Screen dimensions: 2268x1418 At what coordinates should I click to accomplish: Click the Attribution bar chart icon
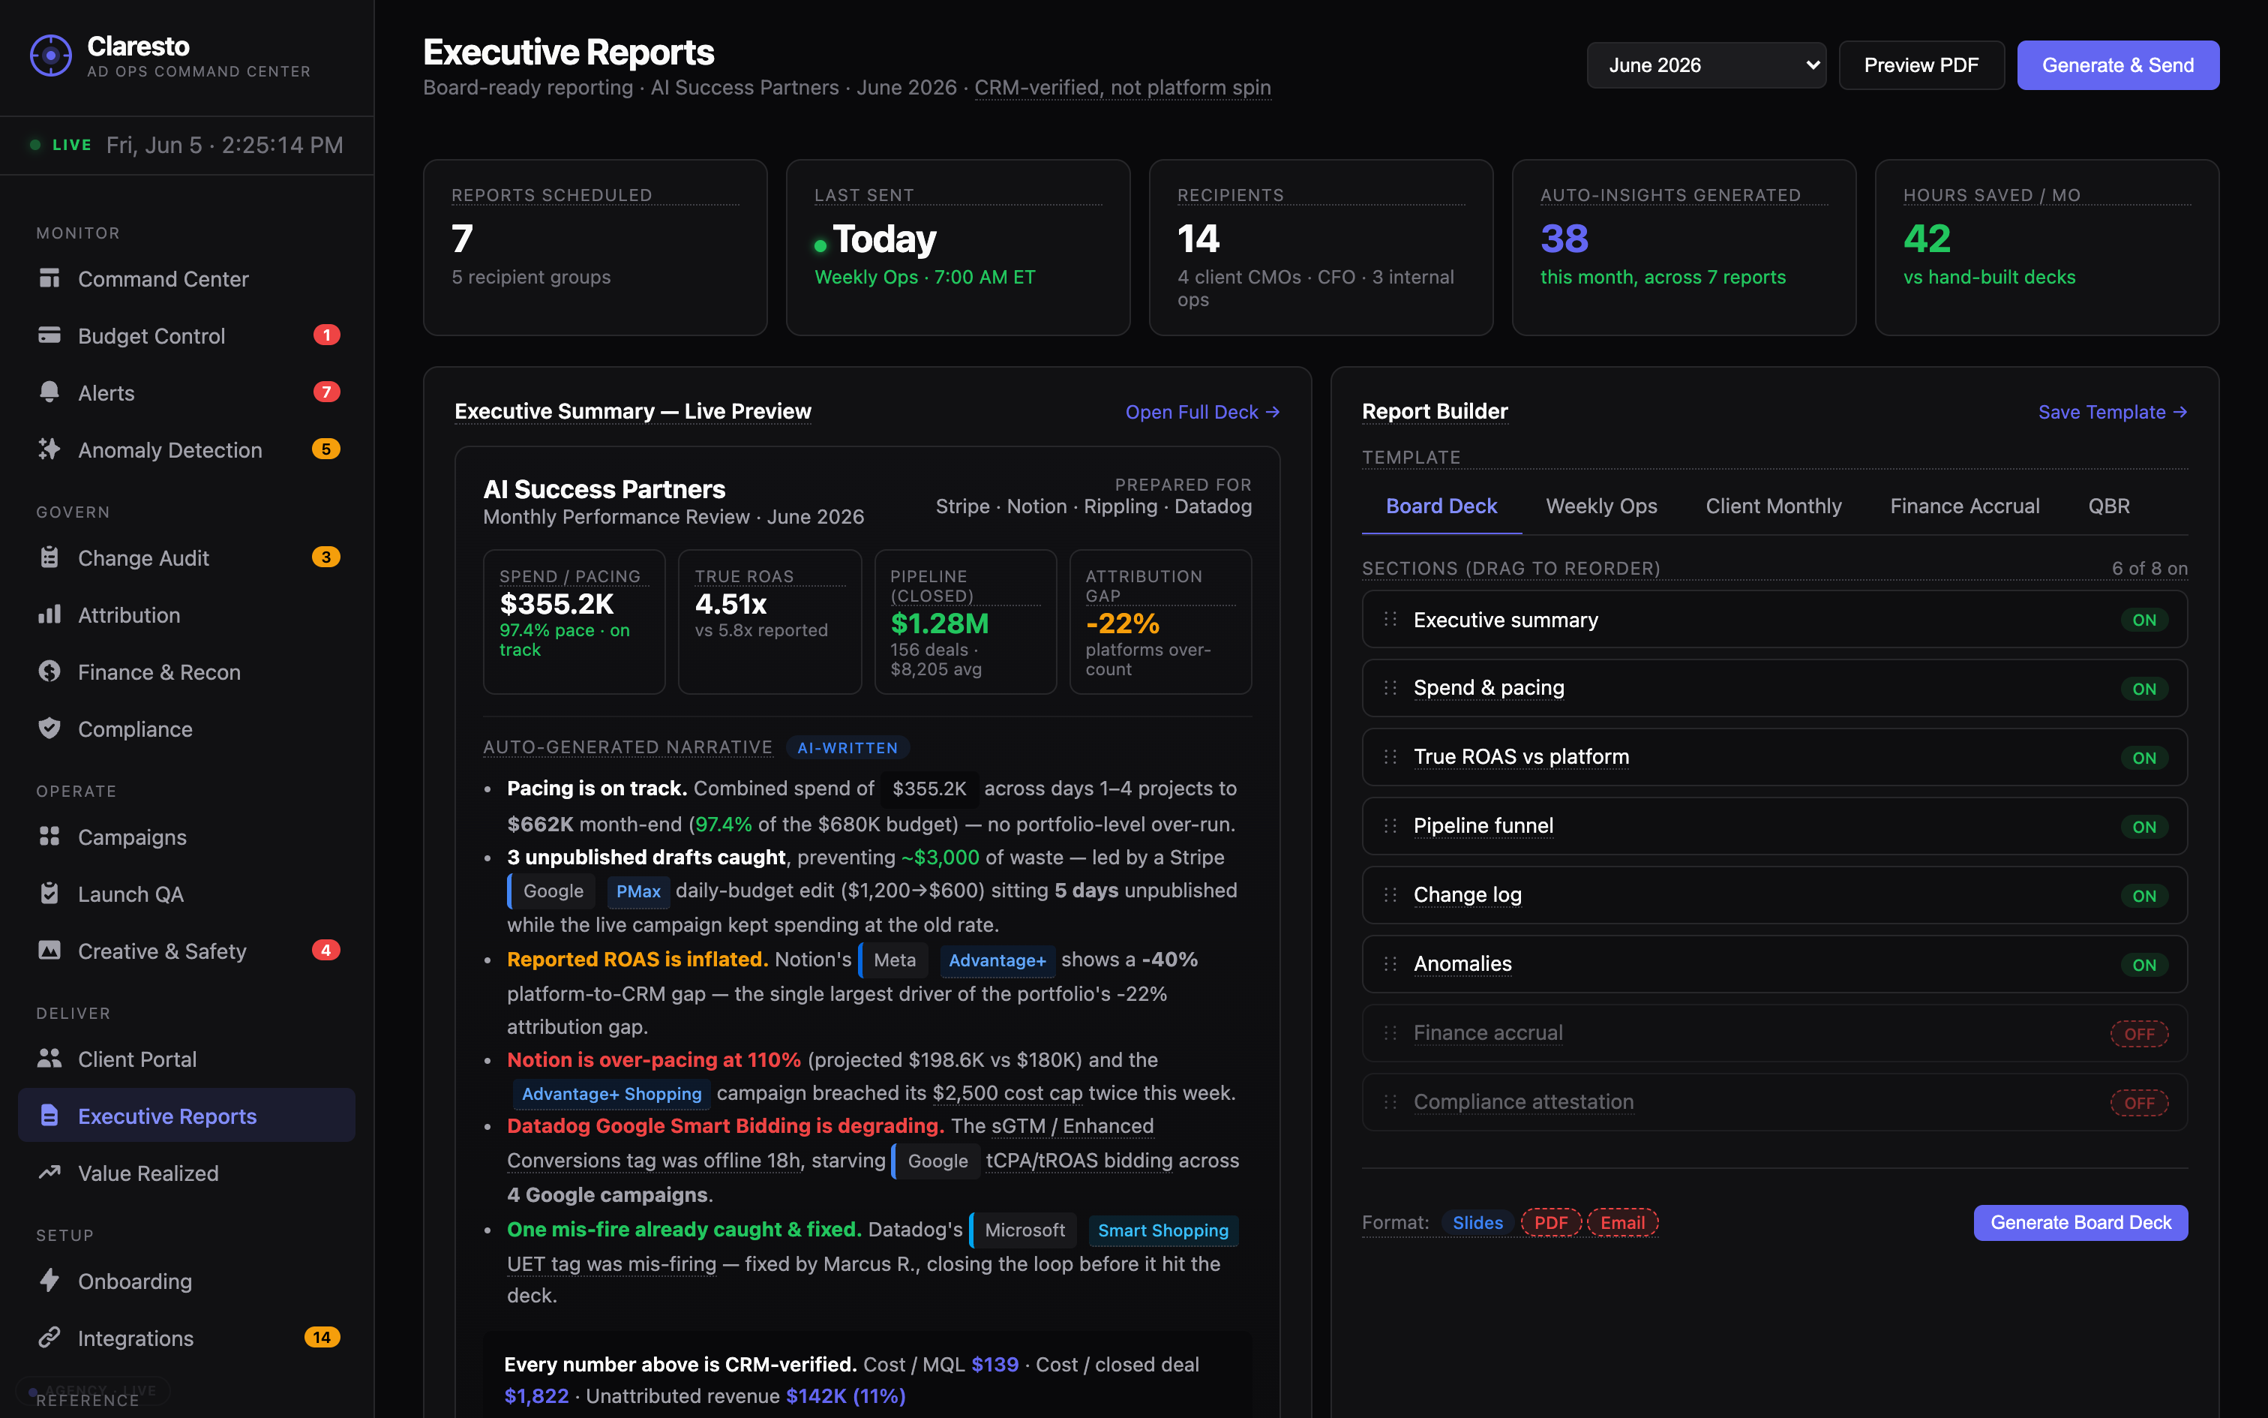point(49,614)
